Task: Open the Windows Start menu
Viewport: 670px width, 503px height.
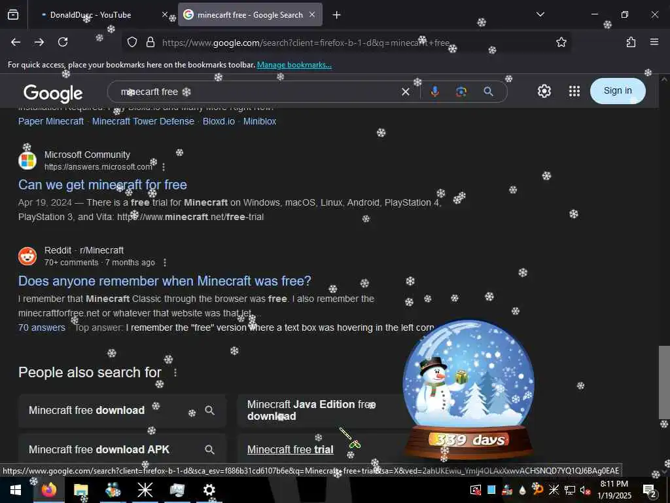Action: point(16,490)
